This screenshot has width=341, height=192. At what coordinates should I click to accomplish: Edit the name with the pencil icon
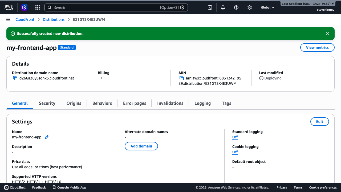(x=47, y=137)
